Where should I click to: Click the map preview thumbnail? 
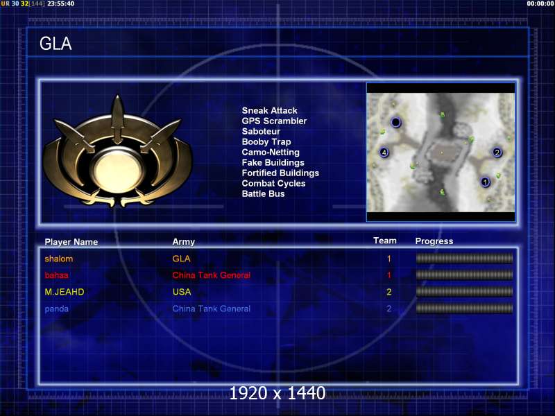point(441,152)
